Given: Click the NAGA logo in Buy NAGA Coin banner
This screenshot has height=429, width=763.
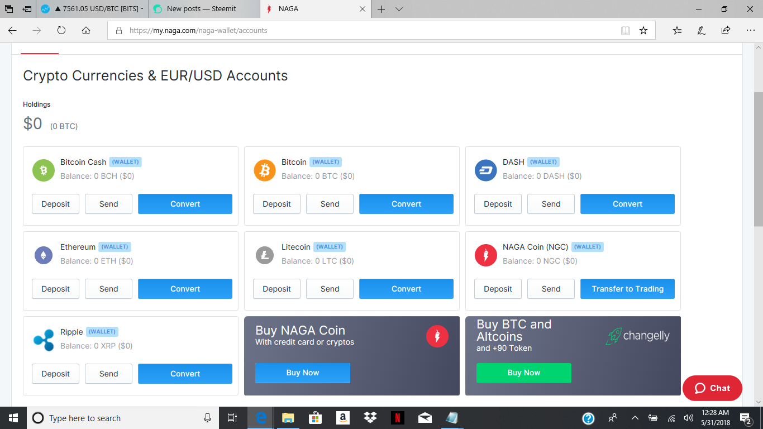Looking at the screenshot, I should tap(437, 336).
